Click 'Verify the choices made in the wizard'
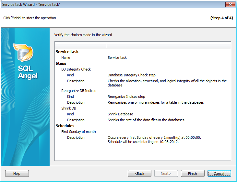The image size is (237, 182). click(x=83, y=35)
